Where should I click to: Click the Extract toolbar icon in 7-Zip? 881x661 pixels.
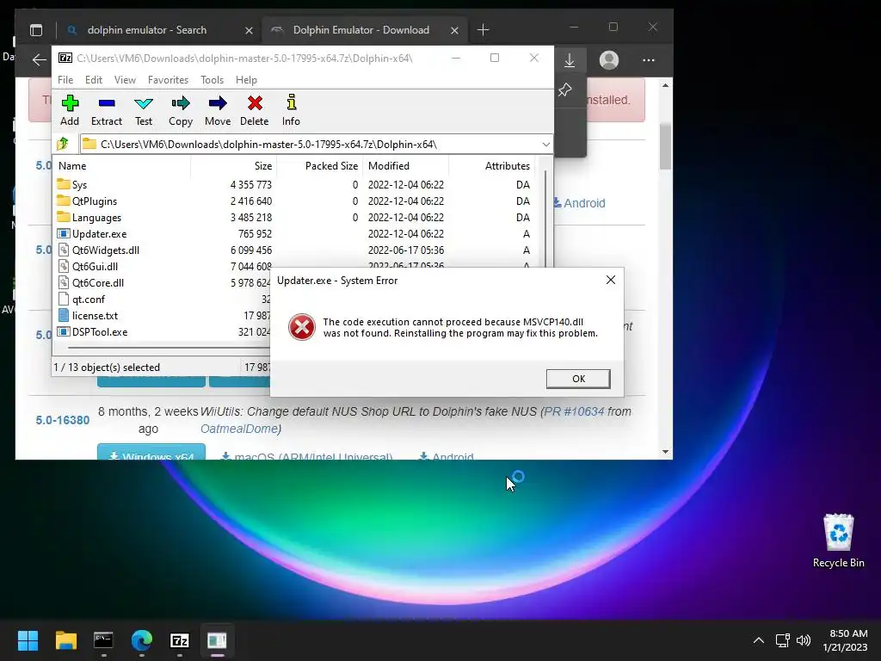pos(106,110)
